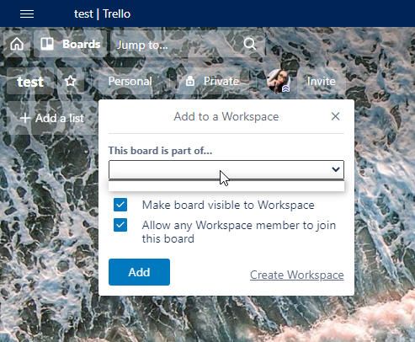Toggle Make board visible to Workspace
Screen dimensions: 415x342
click(120, 205)
